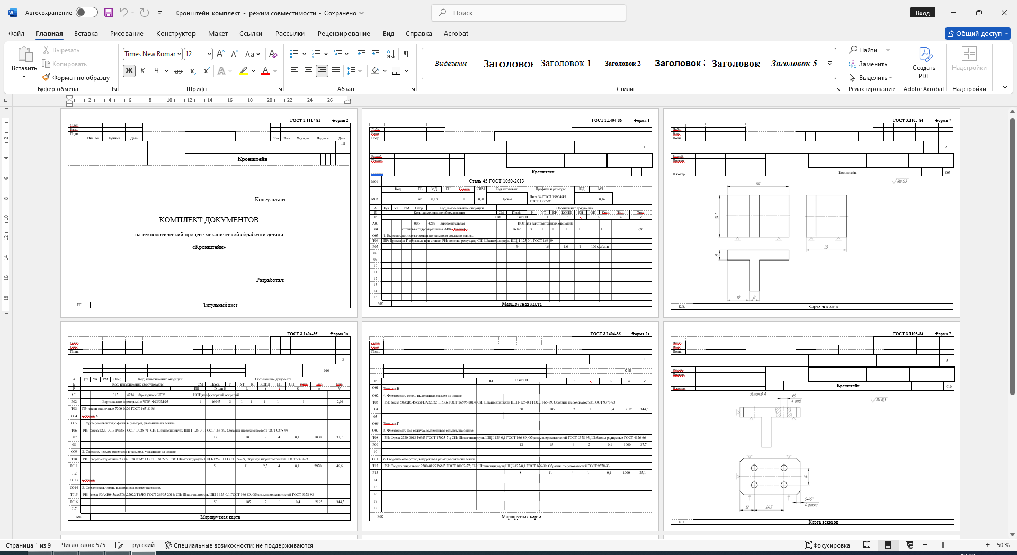Apply subscript formatting icon
Viewport: 1017px width, 555px height.
[193, 71]
